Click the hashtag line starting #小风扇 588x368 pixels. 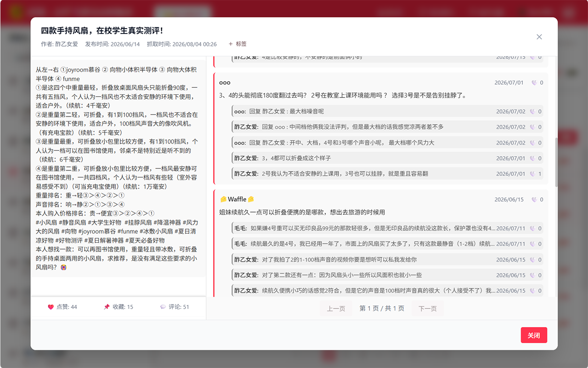click(117, 222)
